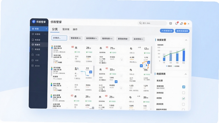
Task: Open the home icon item in the sidebar
Action: [x=39, y=29]
